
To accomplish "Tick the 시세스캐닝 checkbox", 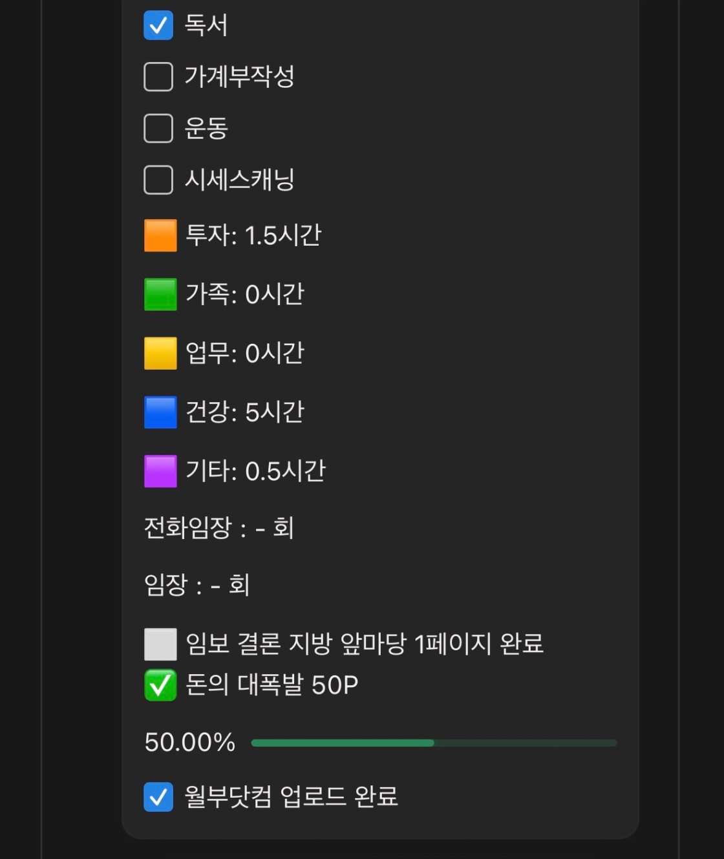I will (158, 180).
